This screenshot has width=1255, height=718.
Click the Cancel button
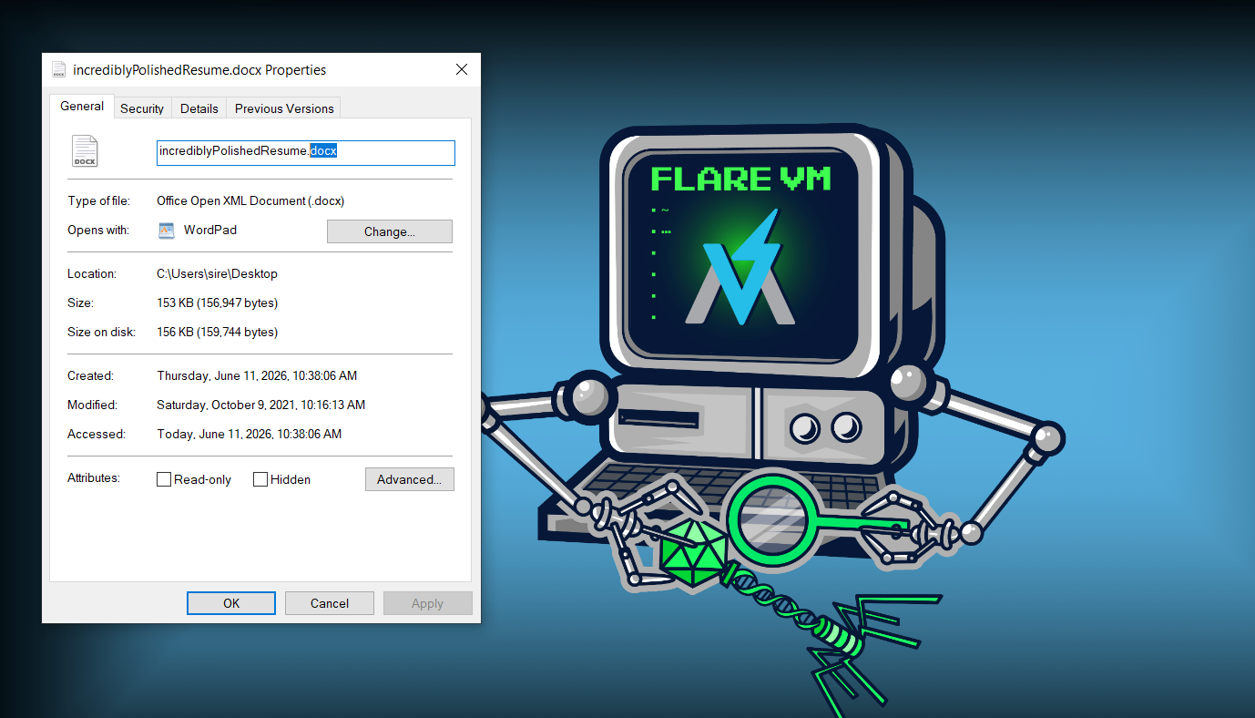[x=330, y=603]
